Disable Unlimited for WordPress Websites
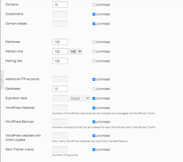183x162 pixels. pos(94,108)
